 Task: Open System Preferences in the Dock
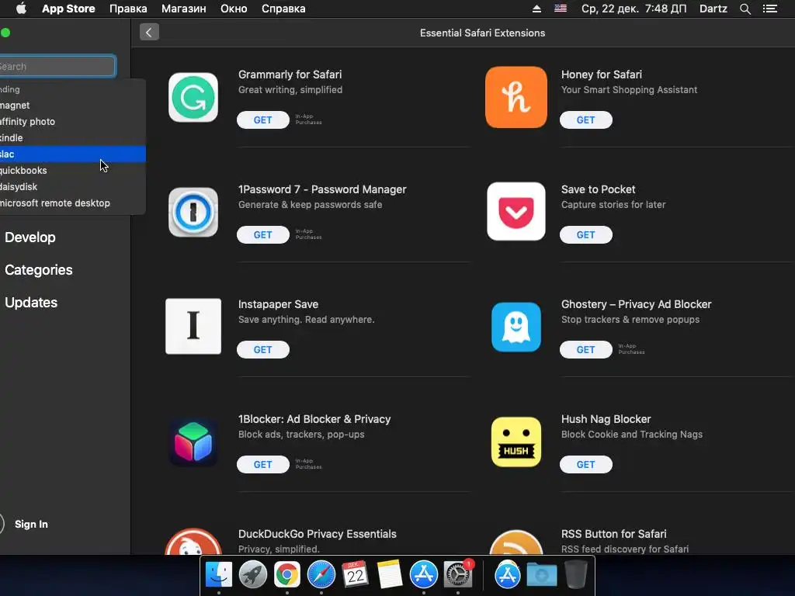(458, 574)
